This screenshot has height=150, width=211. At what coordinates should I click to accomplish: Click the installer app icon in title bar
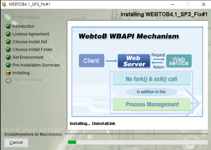pos(4,4)
